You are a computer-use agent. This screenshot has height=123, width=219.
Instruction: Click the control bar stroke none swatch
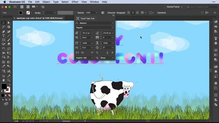tap(28, 13)
